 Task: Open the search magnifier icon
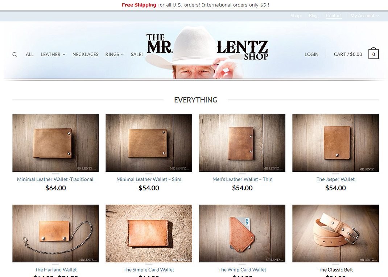15,54
